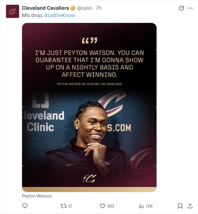Repost this tweet with retweet icon
This screenshot has height=214, width=198.
tap(64, 206)
